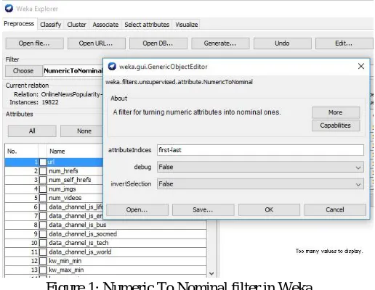Viewport: 375px width, 290px height.
Task: Click the Undo button
Action: coord(282,43)
